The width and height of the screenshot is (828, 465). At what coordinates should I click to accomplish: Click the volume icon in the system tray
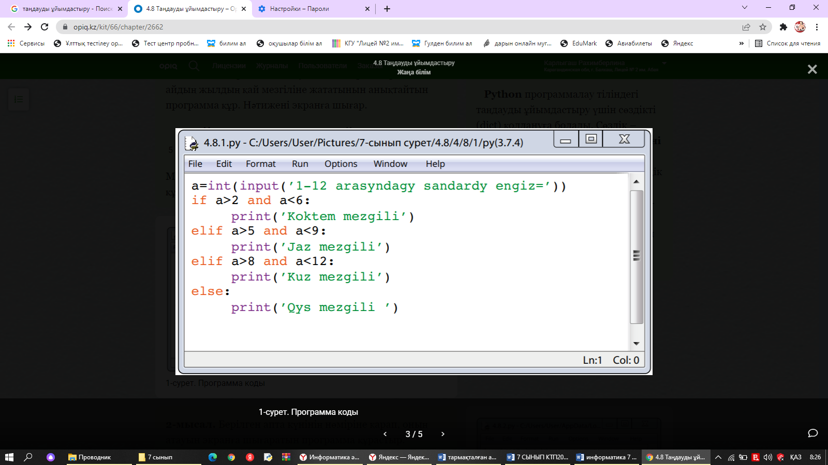(x=767, y=457)
